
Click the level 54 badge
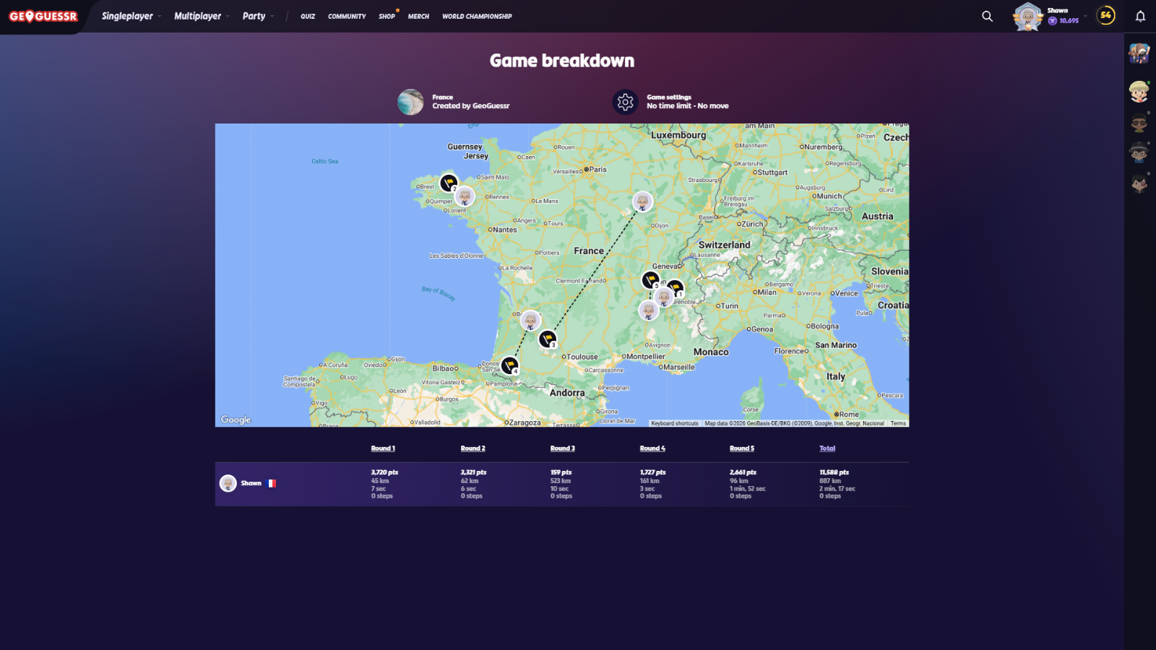tap(1105, 15)
